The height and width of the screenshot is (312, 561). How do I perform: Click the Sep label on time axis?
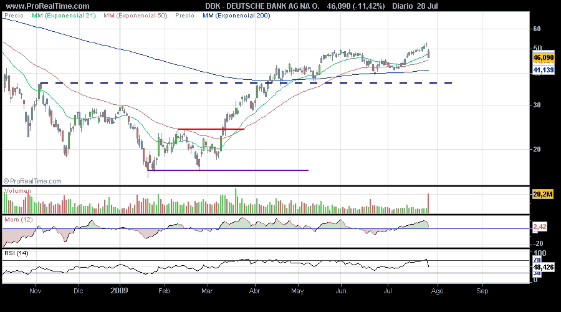tap(482, 291)
